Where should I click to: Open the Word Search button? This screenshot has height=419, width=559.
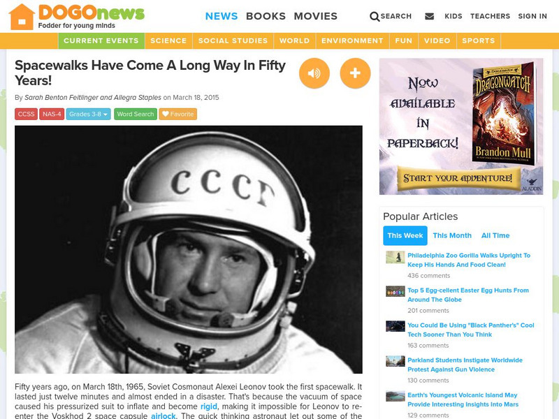(136, 114)
